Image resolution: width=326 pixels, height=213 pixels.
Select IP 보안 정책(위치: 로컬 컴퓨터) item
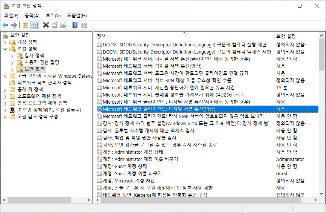point(49,110)
